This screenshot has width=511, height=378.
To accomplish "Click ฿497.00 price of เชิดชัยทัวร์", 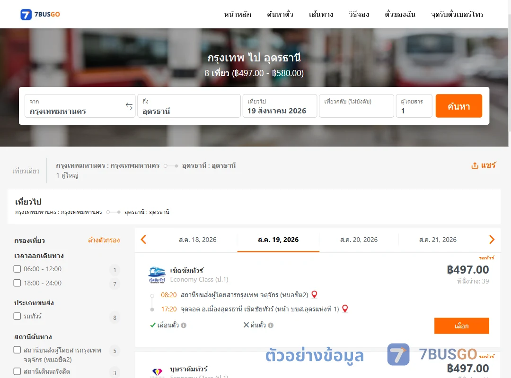I will tap(467, 270).
